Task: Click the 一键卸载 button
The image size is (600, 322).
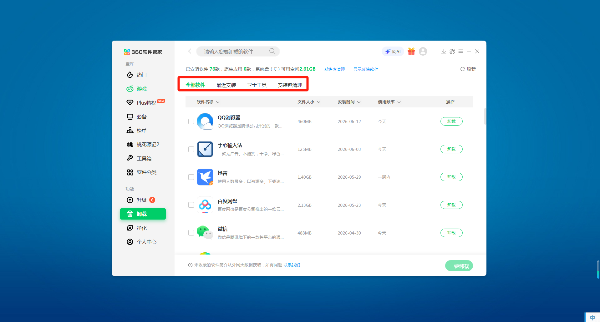Action: coord(459,266)
